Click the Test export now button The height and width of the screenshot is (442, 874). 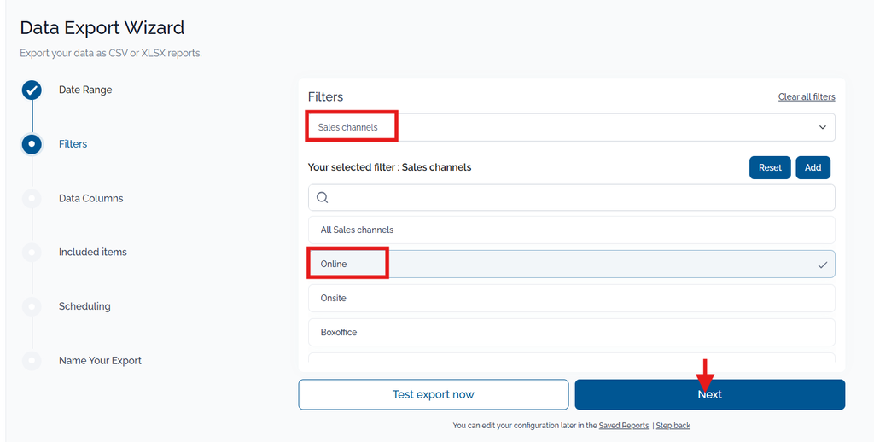[433, 394]
